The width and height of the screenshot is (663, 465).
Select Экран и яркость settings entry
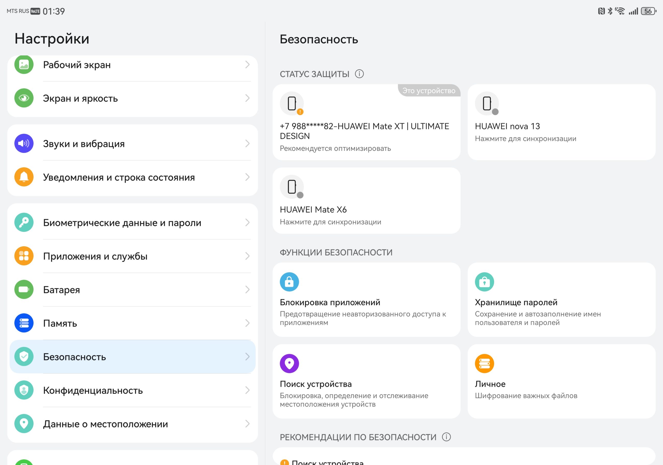[133, 98]
